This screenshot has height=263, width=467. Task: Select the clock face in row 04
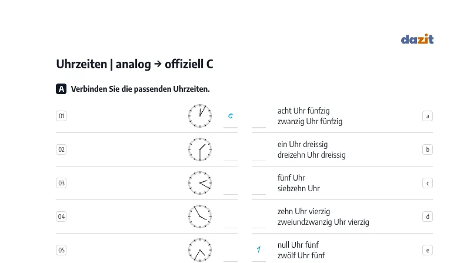tap(200, 217)
